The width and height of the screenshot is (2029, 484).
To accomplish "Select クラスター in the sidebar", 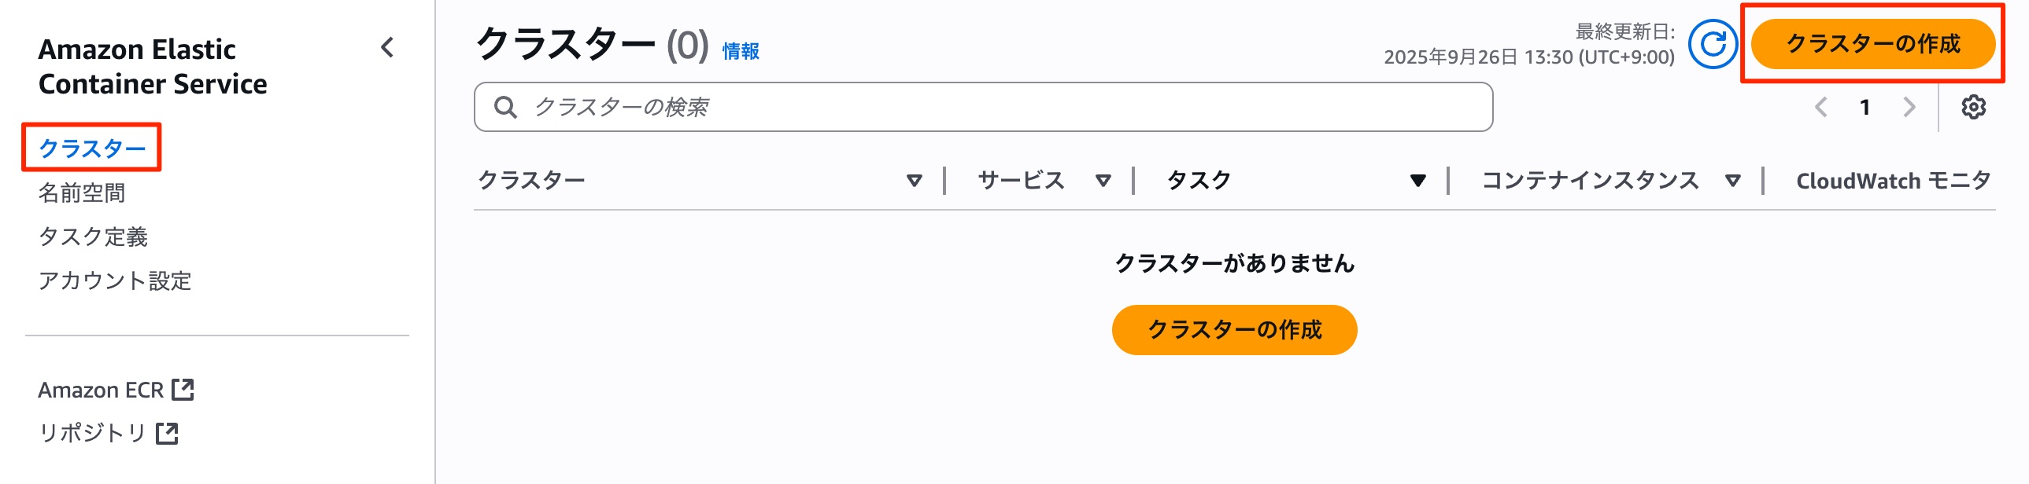I will (91, 148).
